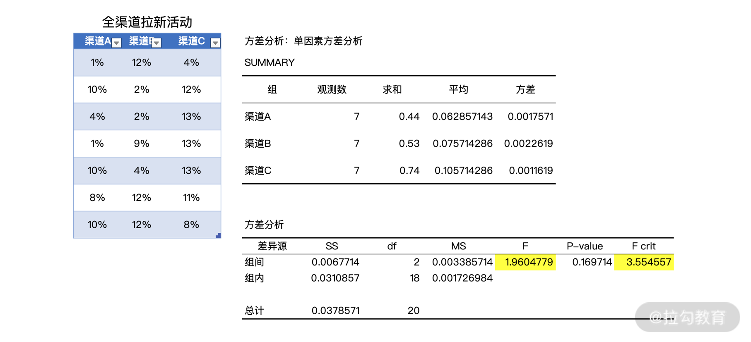The width and height of the screenshot is (751, 342).
Task: Click the MS value 0.003385714
Action: pyautogui.click(x=462, y=262)
